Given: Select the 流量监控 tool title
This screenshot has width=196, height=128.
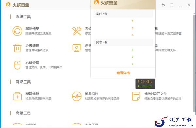Looking at the screenshot, I should click(91, 94).
